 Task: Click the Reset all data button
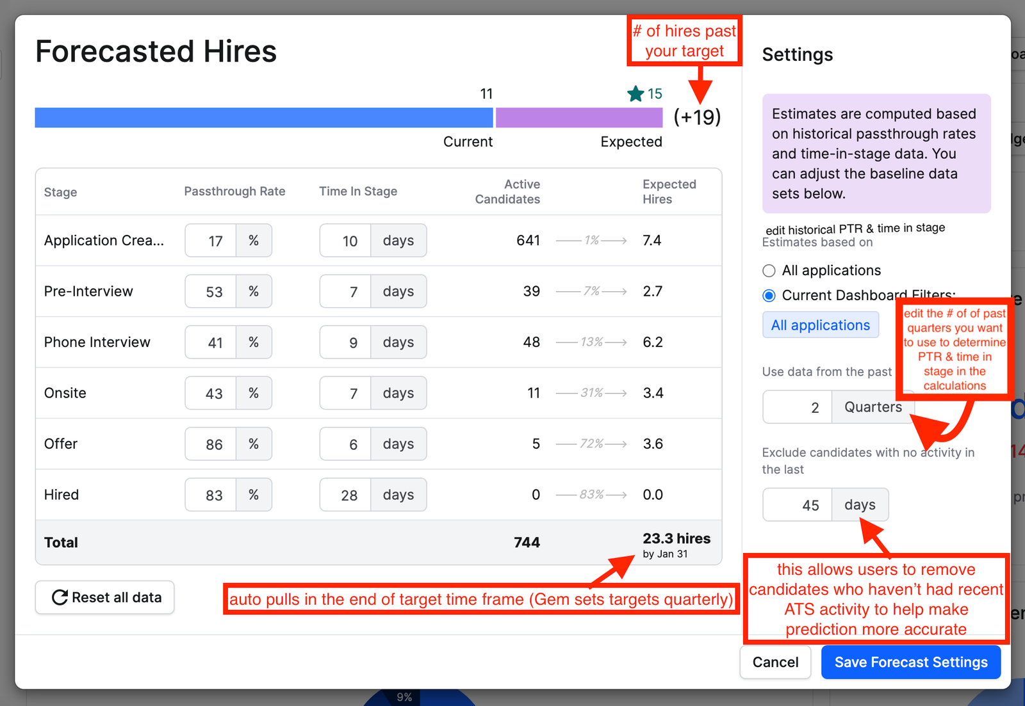[105, 597]
